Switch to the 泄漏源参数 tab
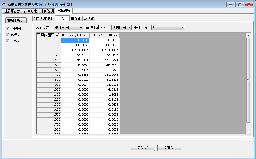 tap(12, 11)
